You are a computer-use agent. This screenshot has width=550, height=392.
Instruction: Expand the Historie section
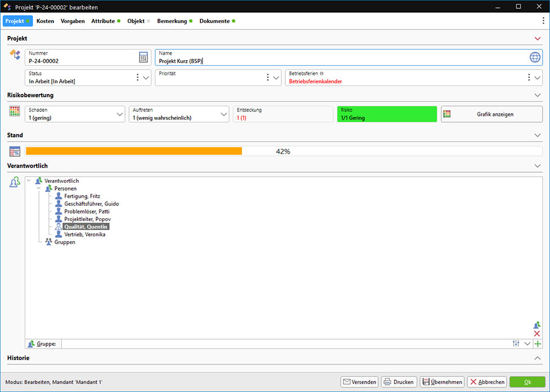[x=537, y=358]
